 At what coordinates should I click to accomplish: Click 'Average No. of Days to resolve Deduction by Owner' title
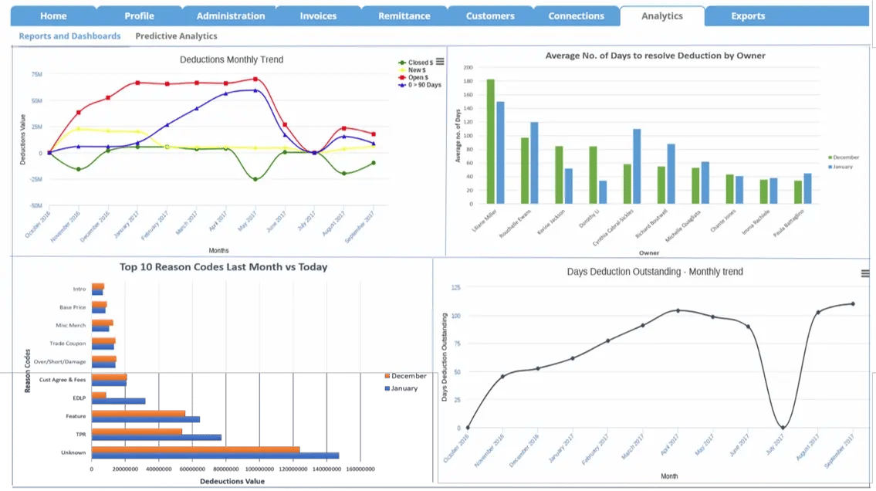pos(655,56)
